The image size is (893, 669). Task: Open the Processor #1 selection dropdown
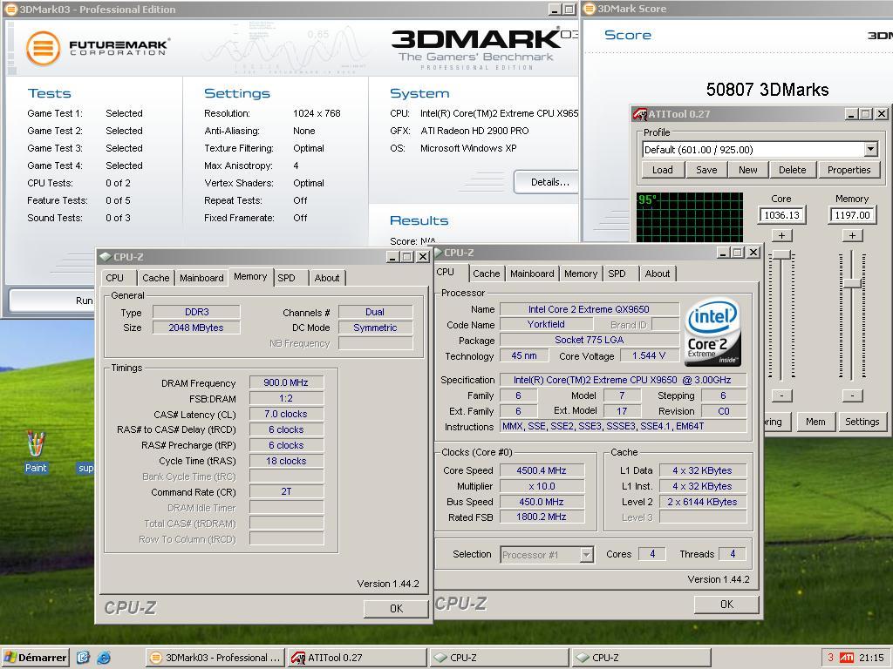click(x=587, y=555)
